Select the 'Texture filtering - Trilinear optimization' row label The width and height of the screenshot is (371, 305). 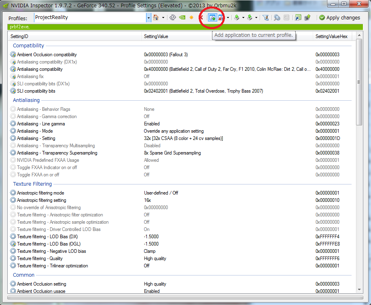52,266
